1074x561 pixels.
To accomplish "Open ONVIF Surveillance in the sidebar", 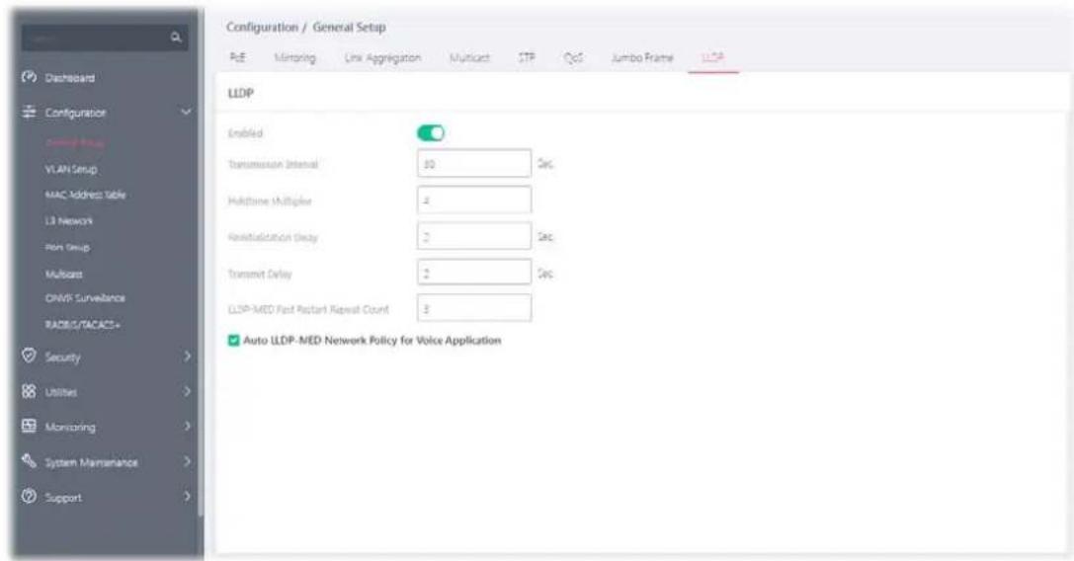I will click(85, 298).
